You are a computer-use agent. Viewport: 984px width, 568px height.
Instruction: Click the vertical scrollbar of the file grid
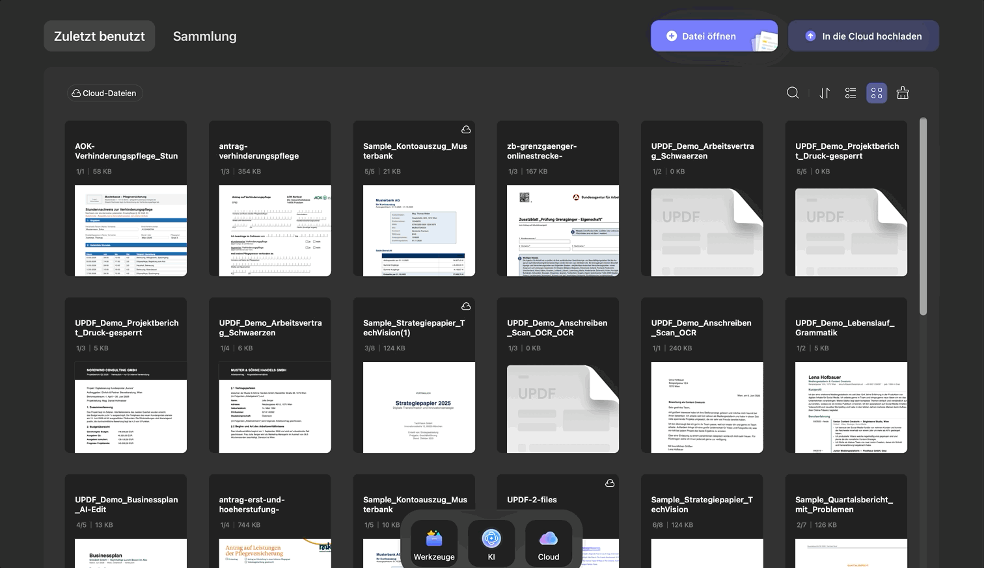pyautogui.click(x=923, y=217)
